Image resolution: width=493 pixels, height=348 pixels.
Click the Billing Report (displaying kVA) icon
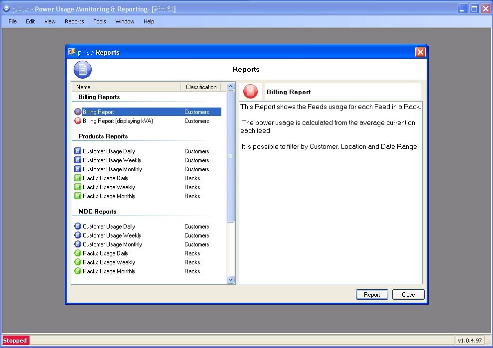pyautogui.click(x=78, y=120)
